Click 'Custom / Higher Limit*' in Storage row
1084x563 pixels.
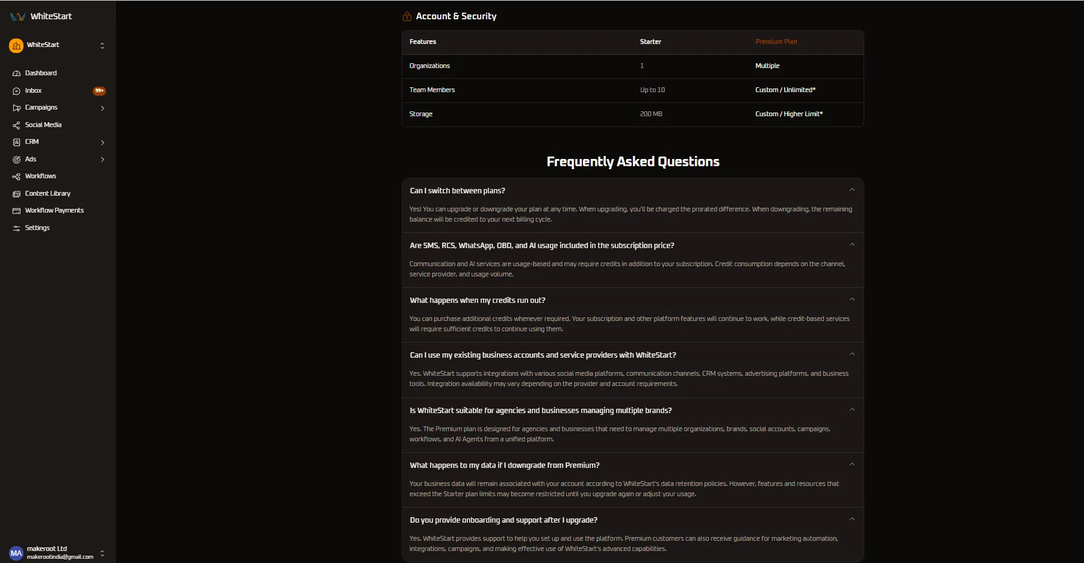pyautogui.click(x=789, y=114)
